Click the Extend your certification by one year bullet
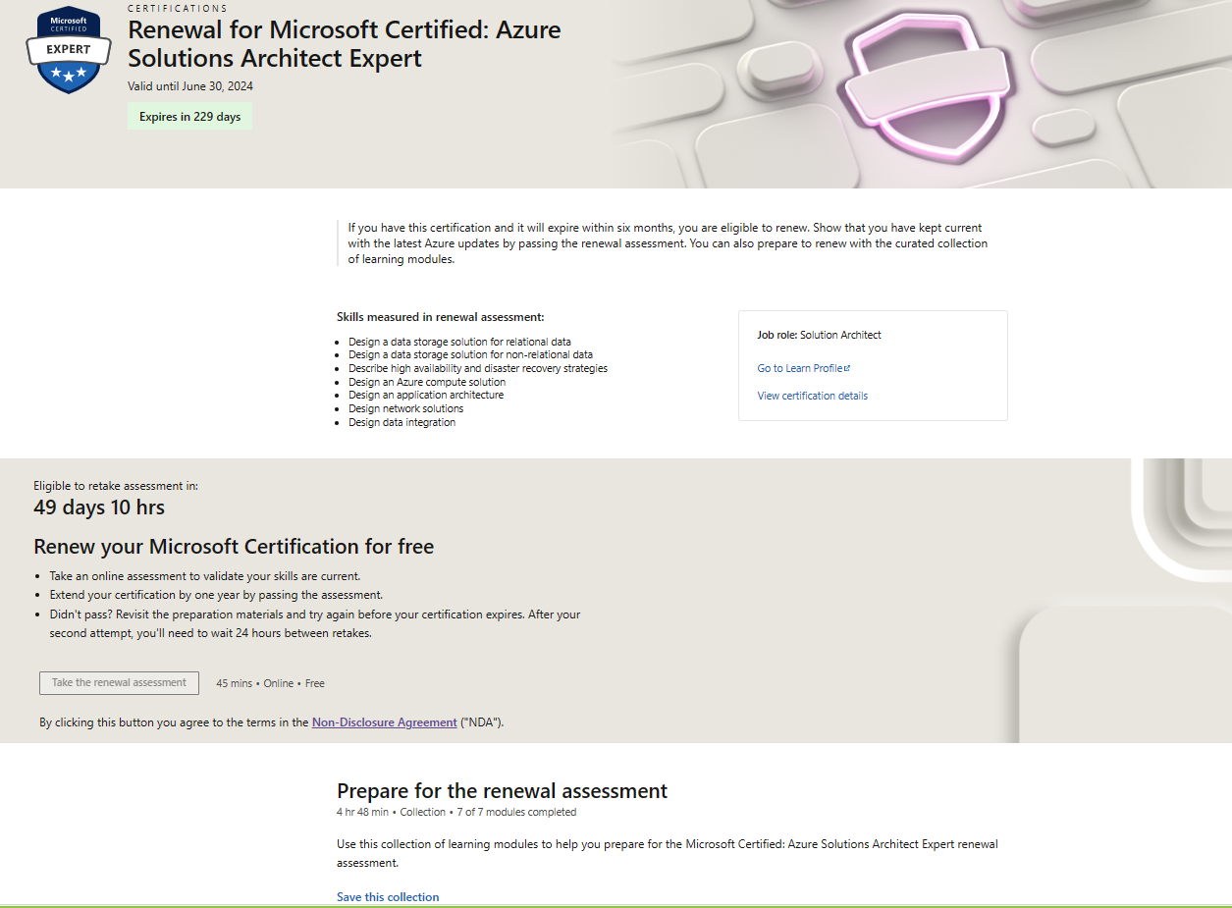Screen dimensions: 1232x908 coord(216,595)
